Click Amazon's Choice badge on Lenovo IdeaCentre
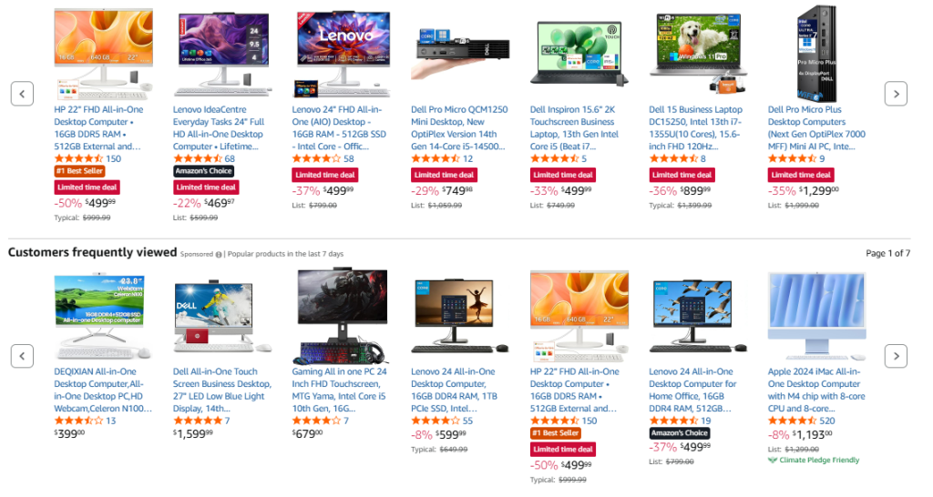Screen dimensions: 933x497 [x=203, y=171]
